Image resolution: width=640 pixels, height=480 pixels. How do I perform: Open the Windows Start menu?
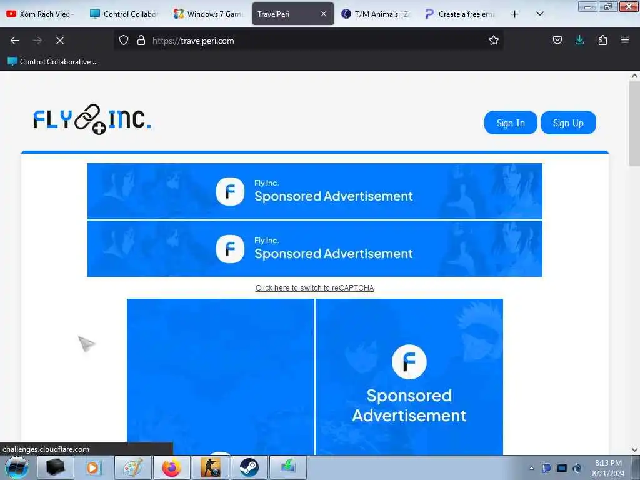pos(17,467)
